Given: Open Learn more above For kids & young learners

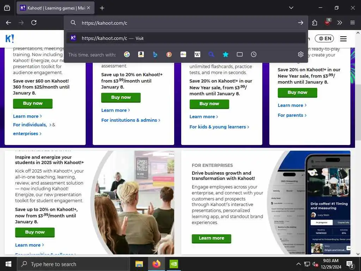Looking at the screenshot, I should click(x=204, y=117).
